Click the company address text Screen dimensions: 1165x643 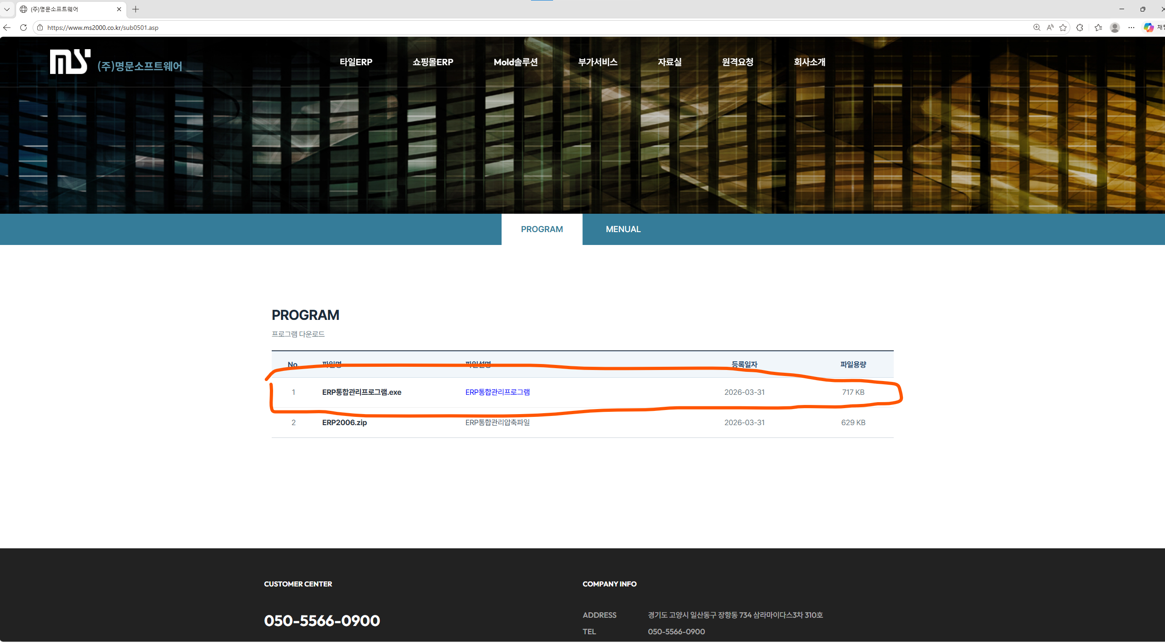point(735,615)
